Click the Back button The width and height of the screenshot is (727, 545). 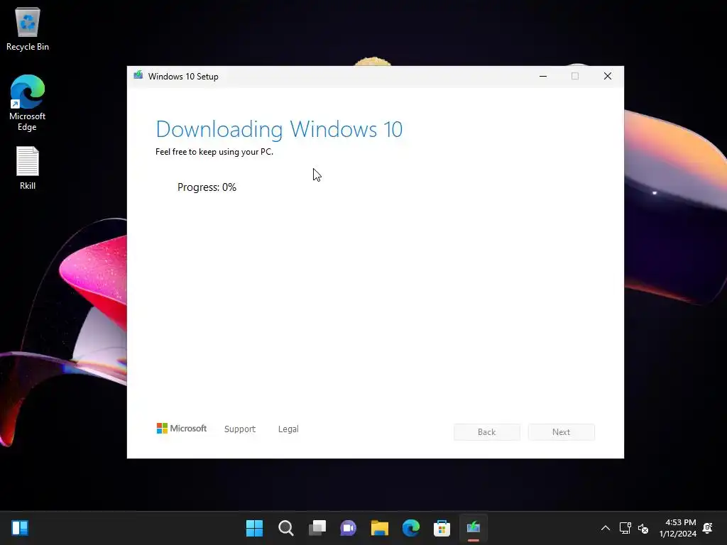(x=487, y=432)
